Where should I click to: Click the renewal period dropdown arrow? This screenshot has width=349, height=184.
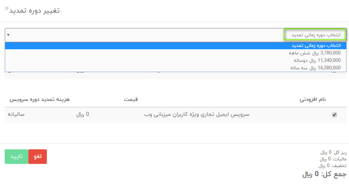tap(8, 35)
